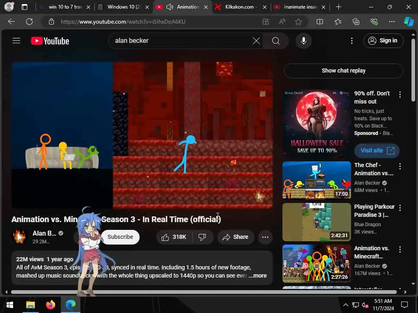Like the video (318K)

click(x=174, y=237)
